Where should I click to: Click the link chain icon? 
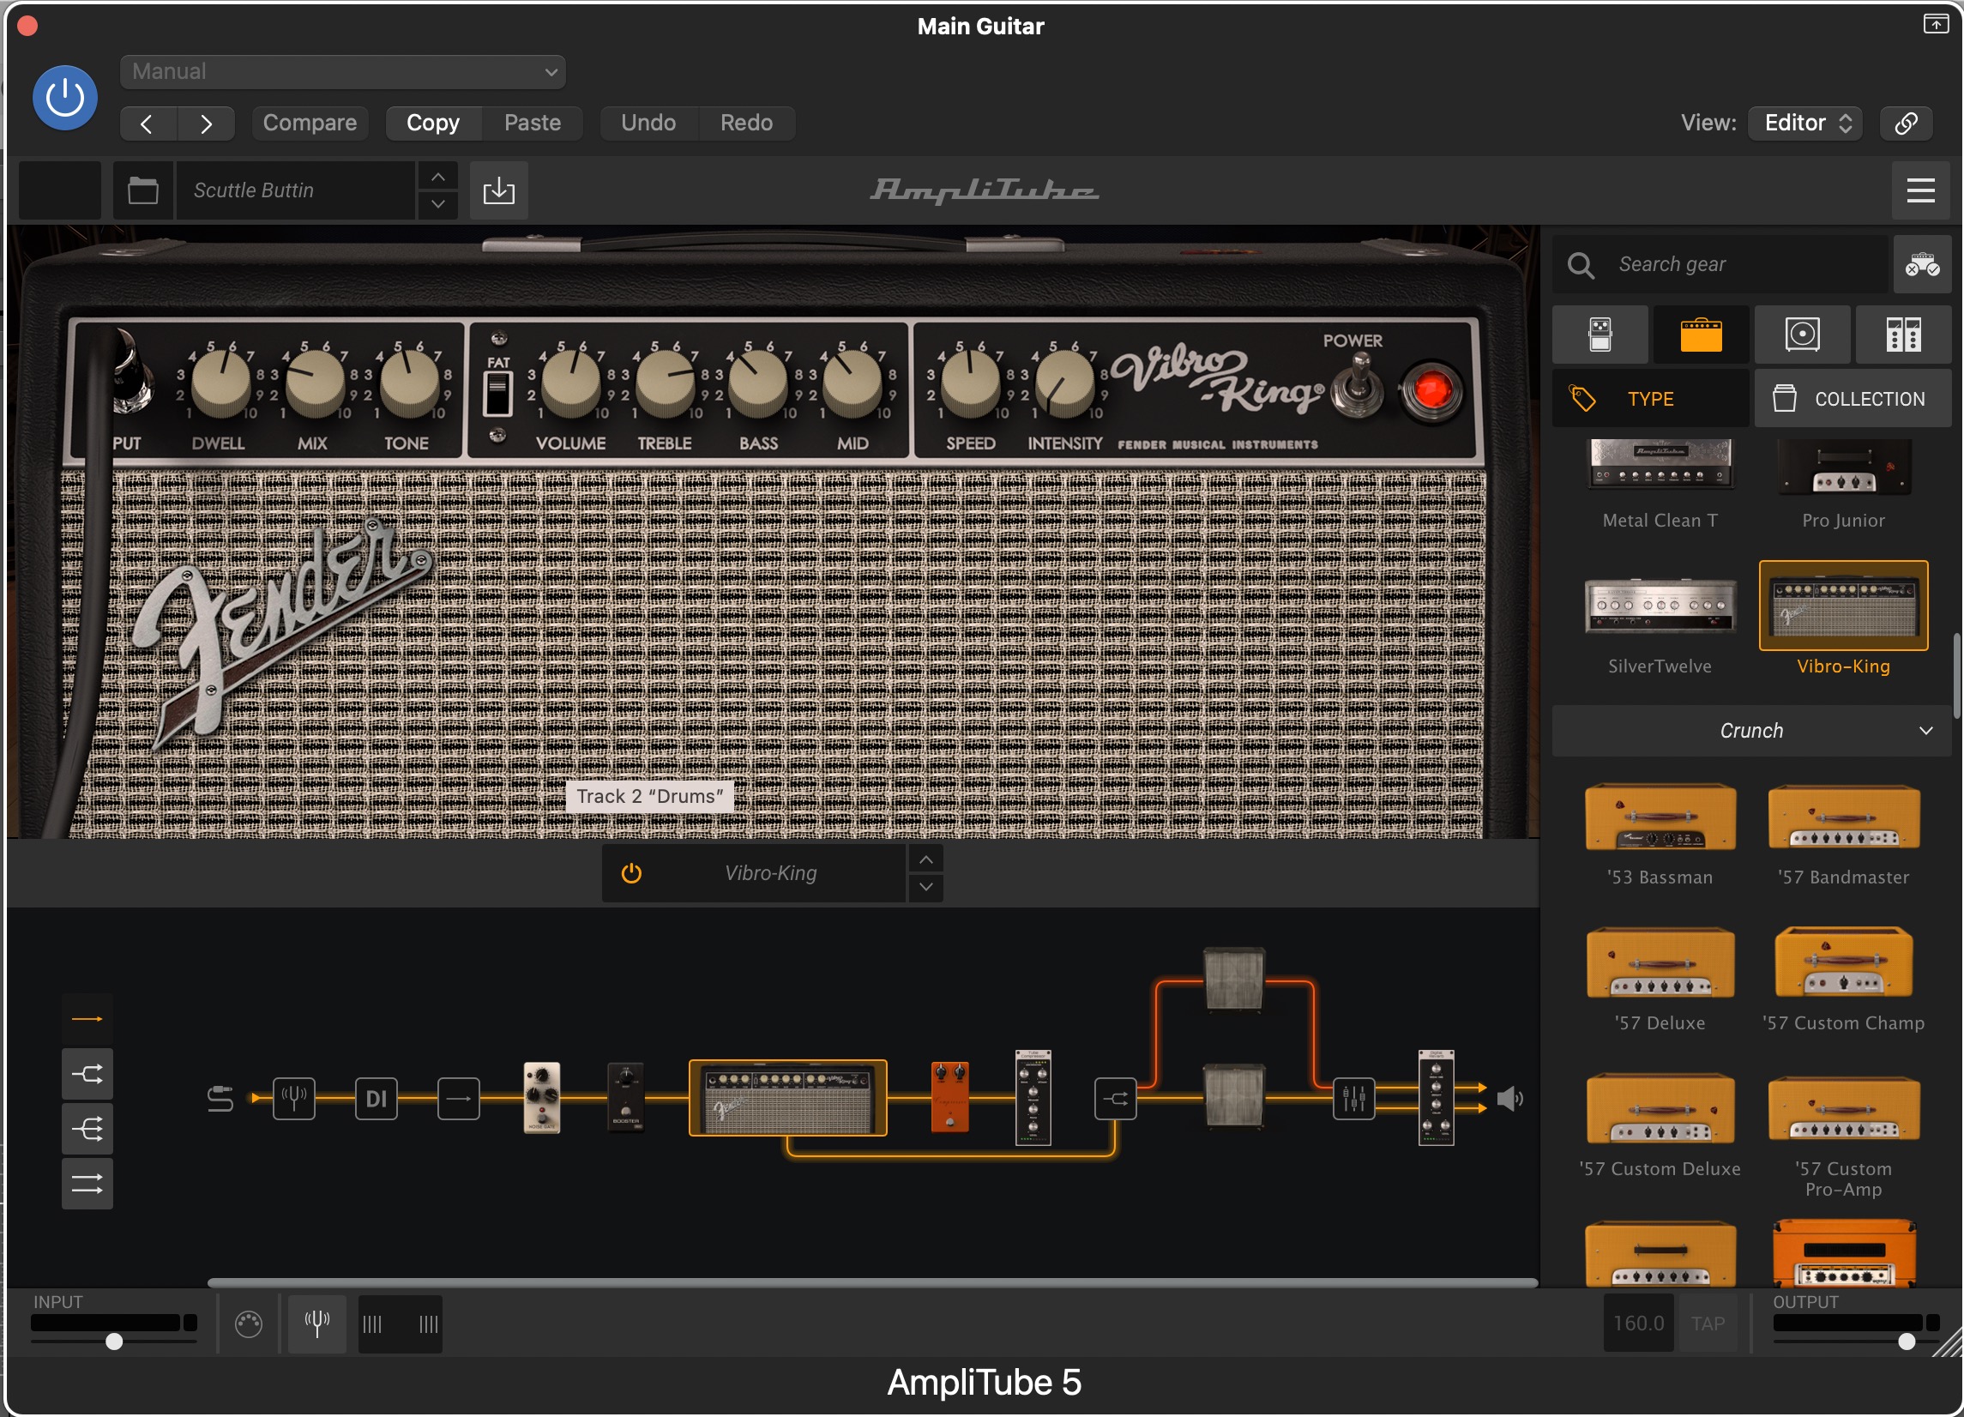point(1906,123)
